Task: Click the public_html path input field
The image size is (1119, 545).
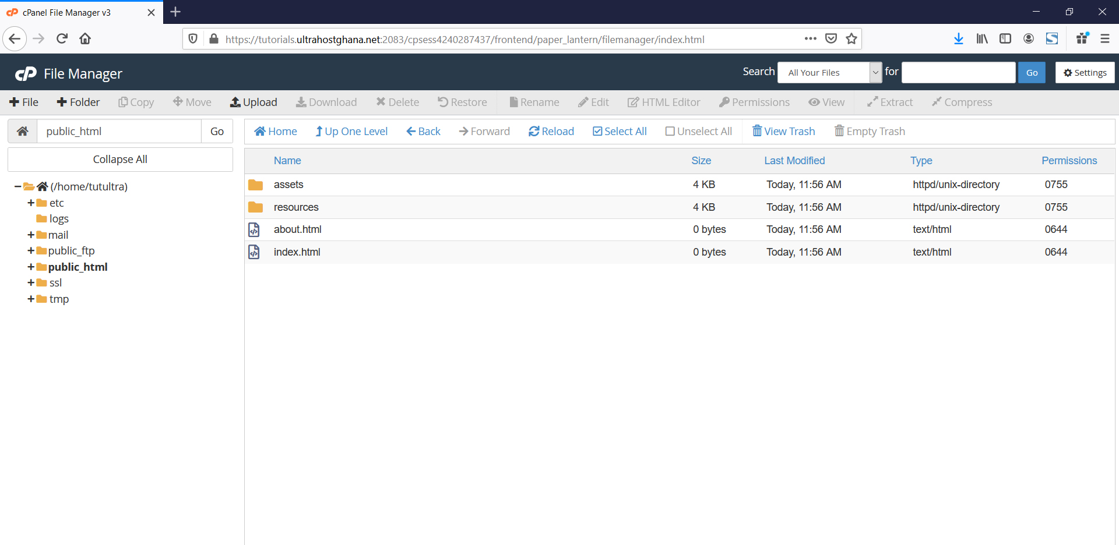Action: 119,131
